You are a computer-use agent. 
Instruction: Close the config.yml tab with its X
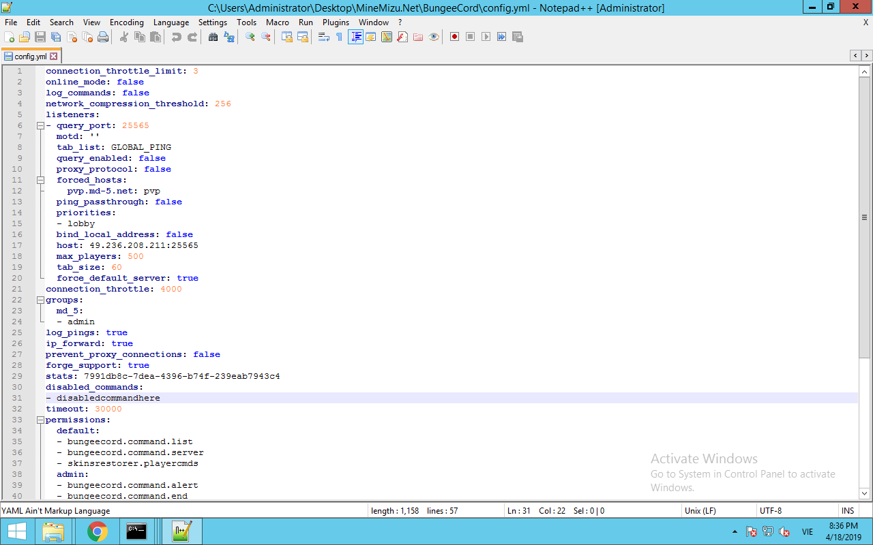(x=54, y=57)
